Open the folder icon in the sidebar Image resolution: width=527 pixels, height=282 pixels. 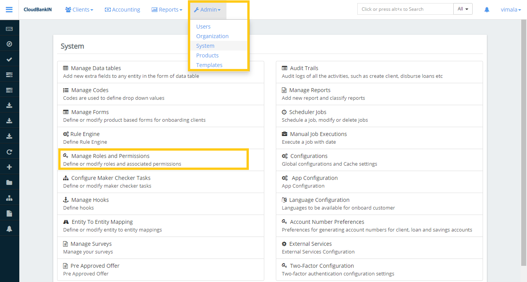click(9, 182)
